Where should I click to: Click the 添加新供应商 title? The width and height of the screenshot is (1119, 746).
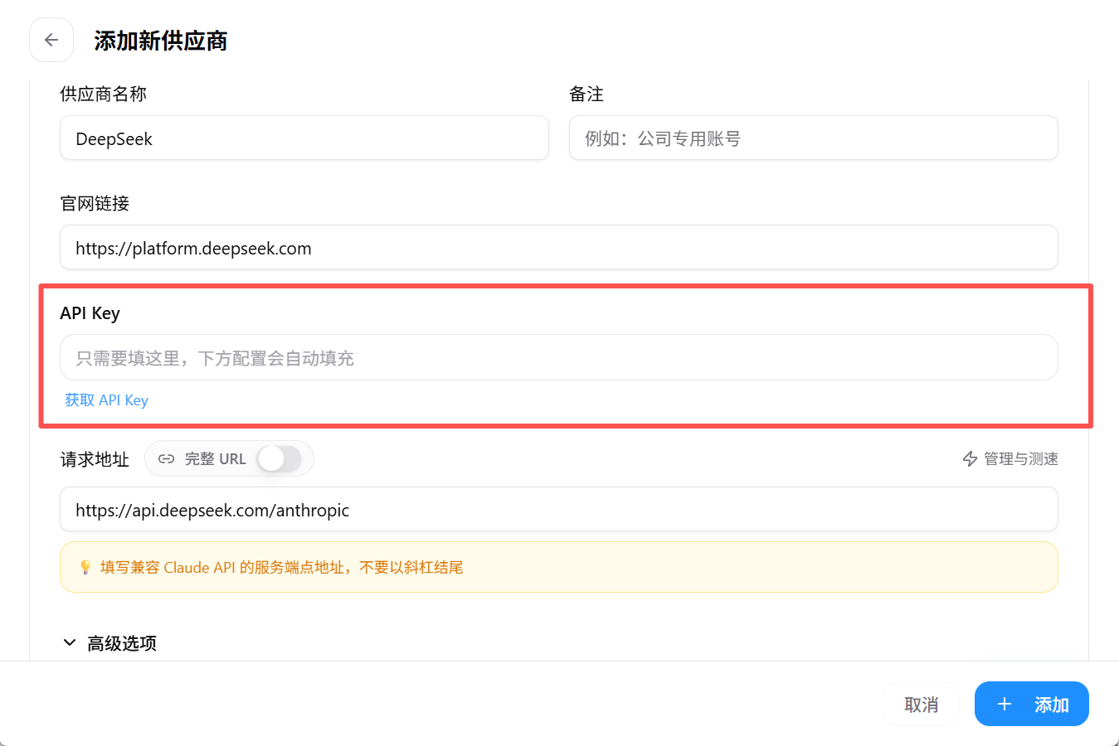(x=161, y=41)
